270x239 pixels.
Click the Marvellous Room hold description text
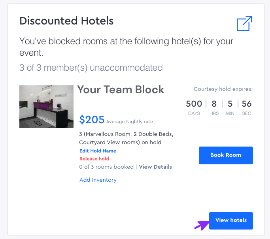click(x=126, y=138)
